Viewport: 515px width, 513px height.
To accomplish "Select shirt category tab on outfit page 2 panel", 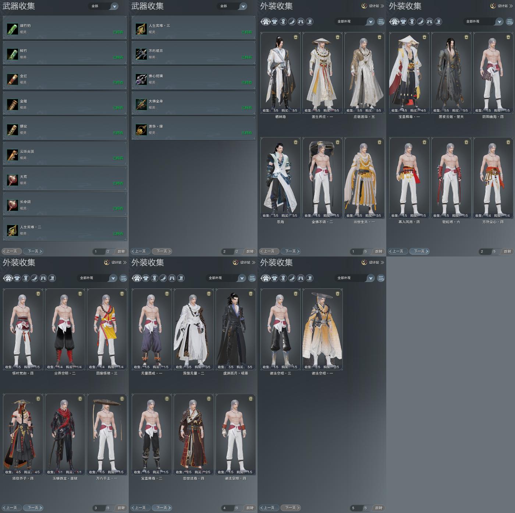I will tap(403, 22).
